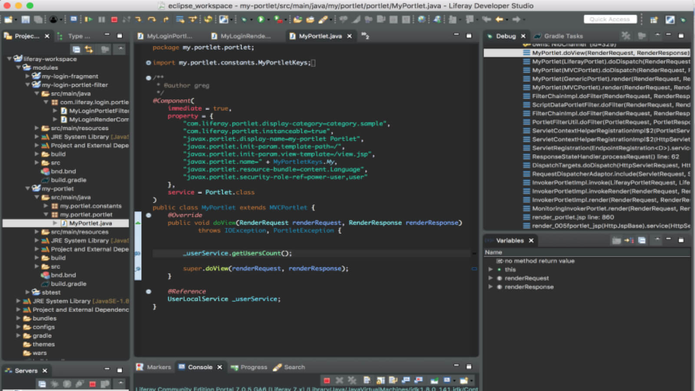Viewport: 695px width, 391px height.
Task: Switch to the Type Hierarchy tab
Action: pos(75,36)
